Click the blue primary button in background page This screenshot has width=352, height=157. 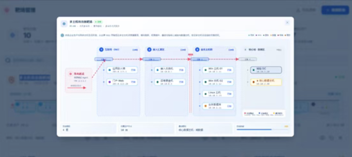pyautogui.click(x=335, y=10)
